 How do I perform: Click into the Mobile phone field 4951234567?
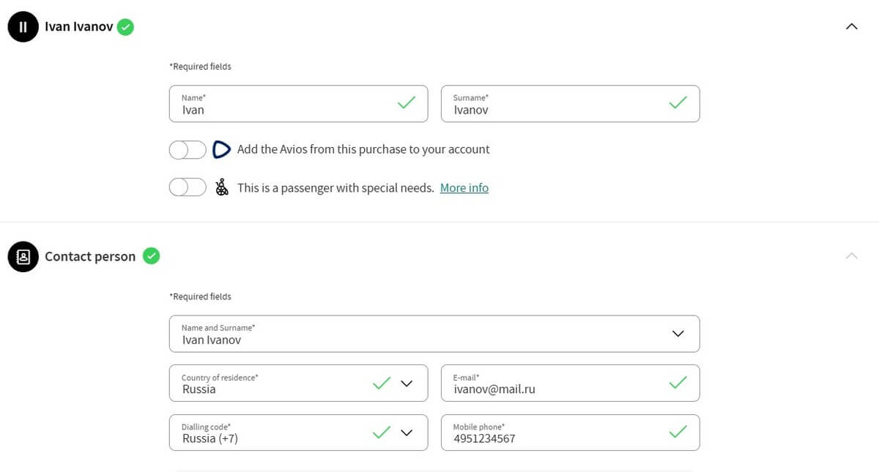(570, 432)
